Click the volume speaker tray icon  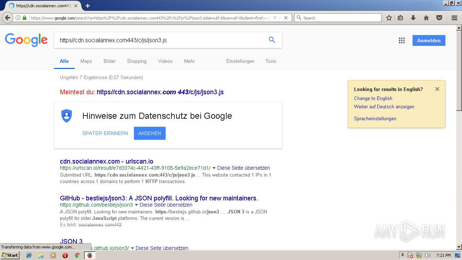coord(428,255)
